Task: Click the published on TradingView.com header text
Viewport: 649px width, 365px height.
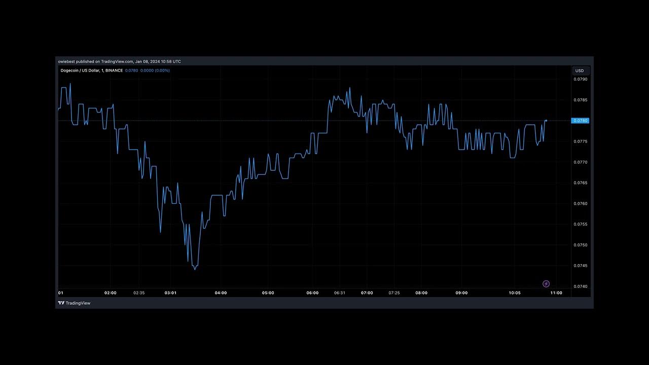Action: 119,61
